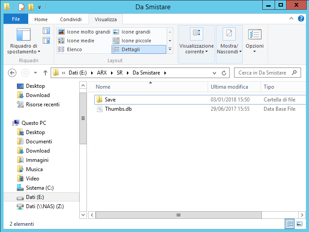Switch to the Condividi ribbon tab

click(71, 19)
